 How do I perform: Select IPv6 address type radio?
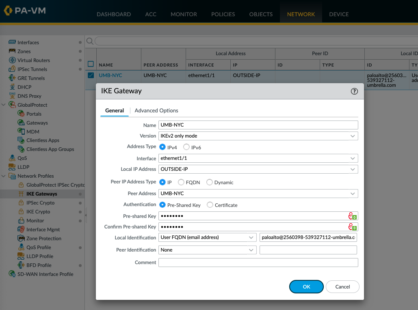click(186, 147)
